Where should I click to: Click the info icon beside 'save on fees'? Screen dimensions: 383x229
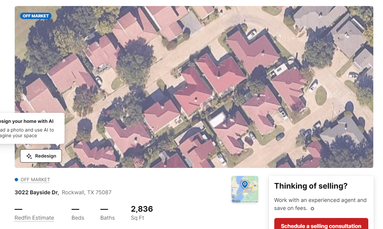pos(312,209)
